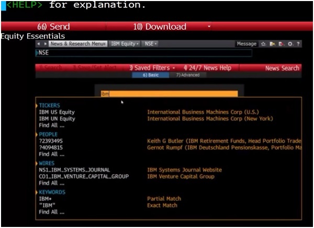The width and height of the screenshot is (314, 228).
Task: Click the forward navigation arrow icon
Action: 46,43
